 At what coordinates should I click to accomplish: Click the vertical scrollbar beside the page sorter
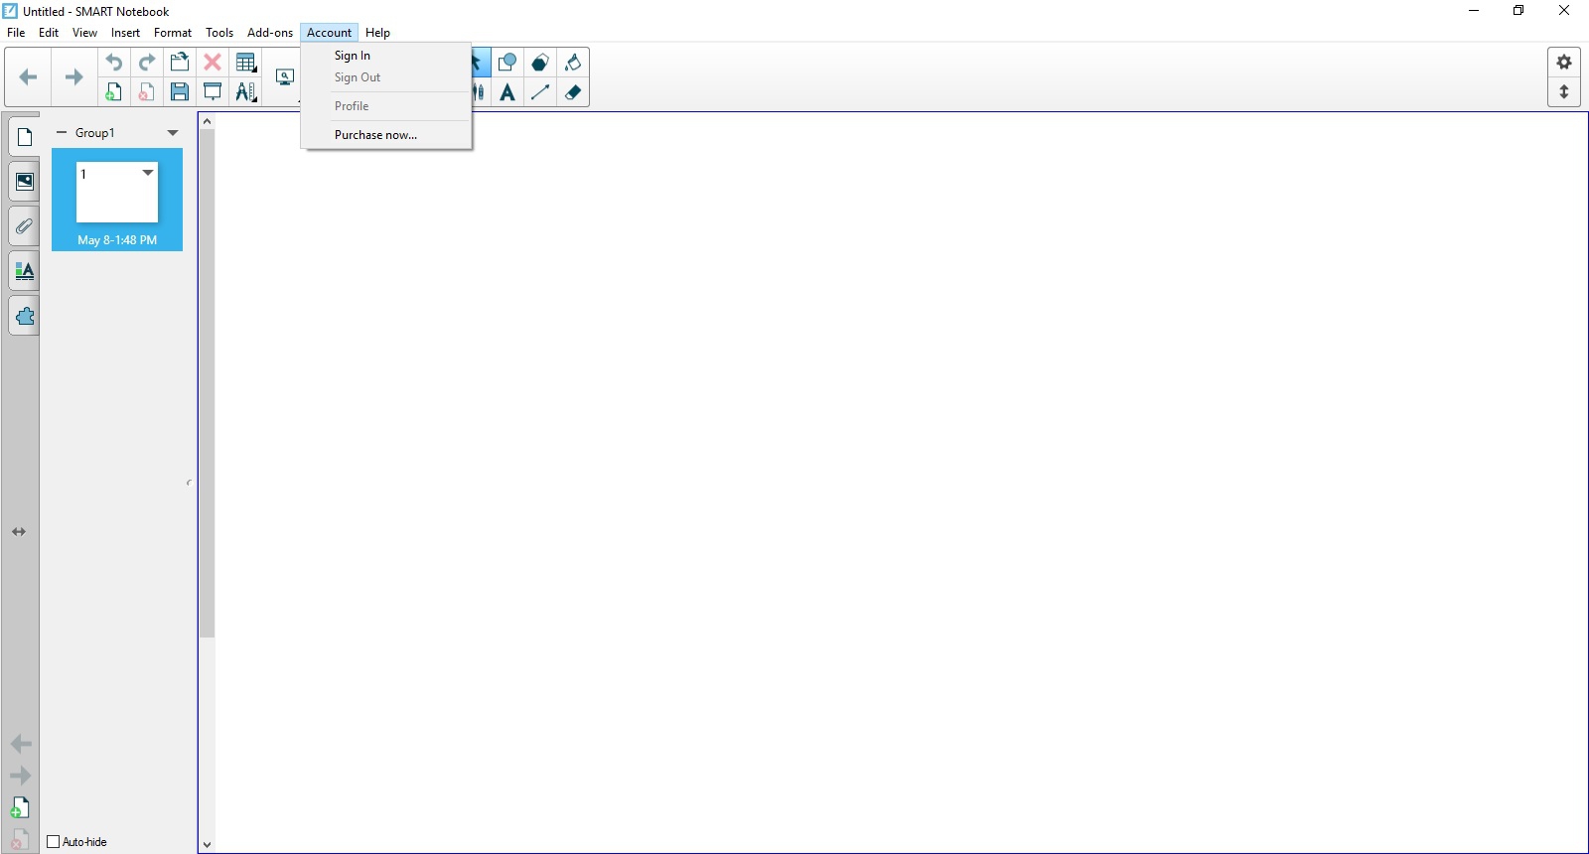pyautogui.click(x=207, y=397)
